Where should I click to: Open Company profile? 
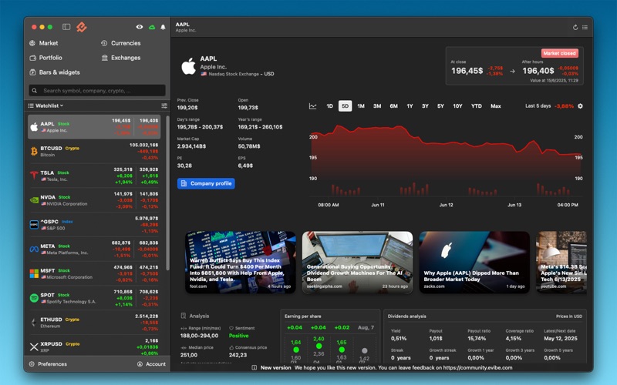206,183
